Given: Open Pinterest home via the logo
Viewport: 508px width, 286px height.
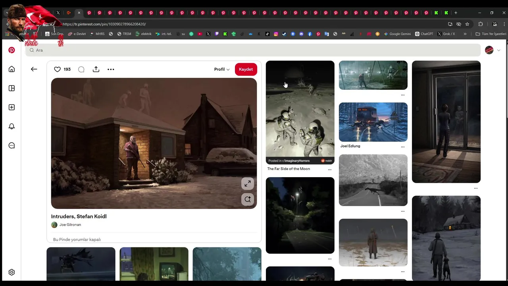Looking at the screenshot, I should coord(12,50).
